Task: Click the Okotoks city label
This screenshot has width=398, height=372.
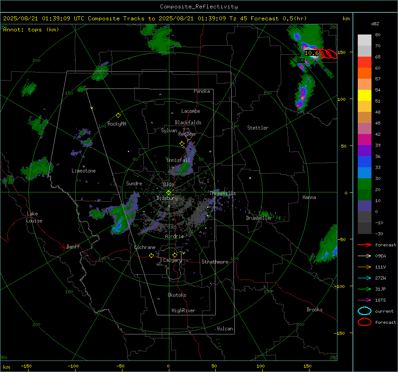Action: 177,295
